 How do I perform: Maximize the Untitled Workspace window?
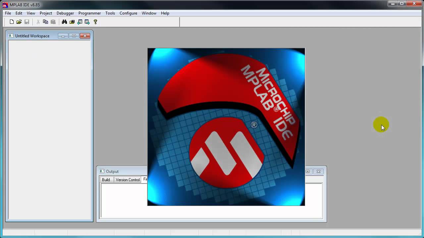click(74, 36)
